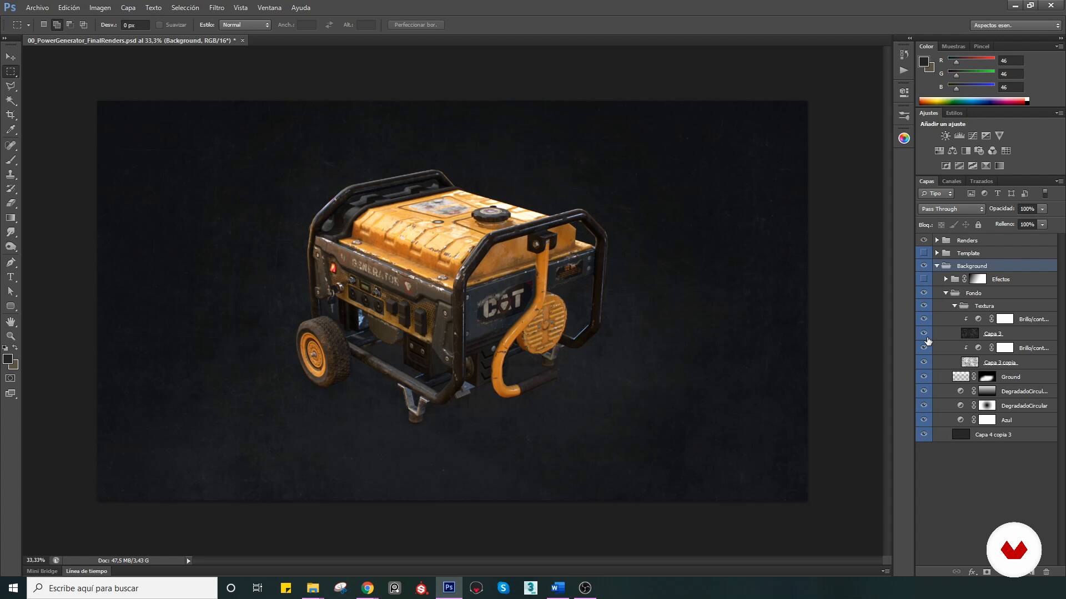Open the Capa menu
Screen dimensions: 1066x599
[128, 8]
